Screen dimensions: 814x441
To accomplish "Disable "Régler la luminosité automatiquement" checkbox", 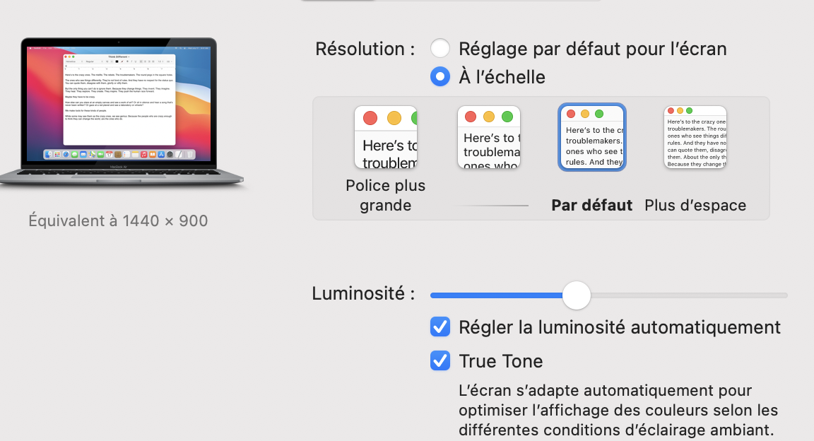I will [440, 327].
